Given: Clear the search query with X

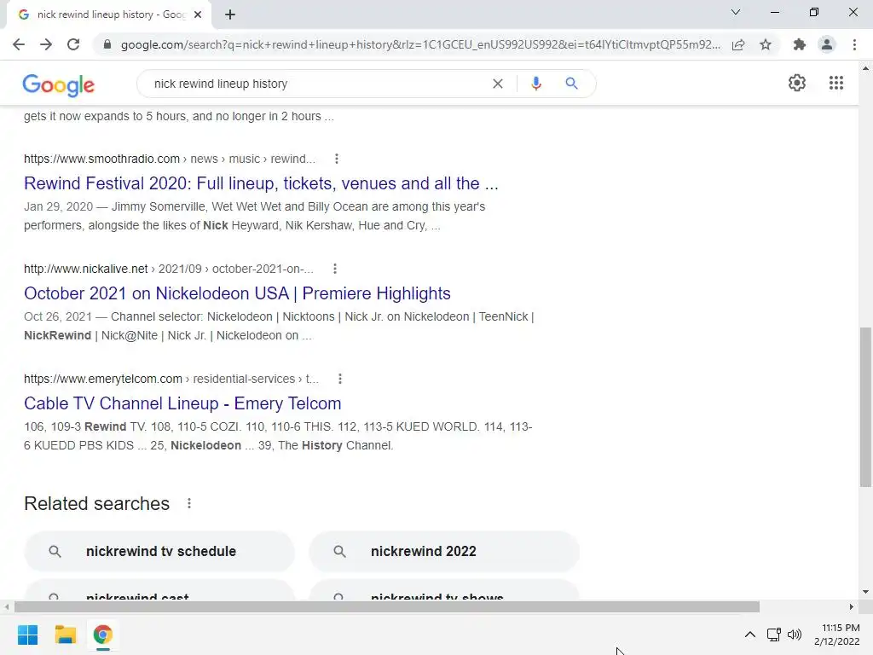Looking at the screenshot, I should (498, 84).
